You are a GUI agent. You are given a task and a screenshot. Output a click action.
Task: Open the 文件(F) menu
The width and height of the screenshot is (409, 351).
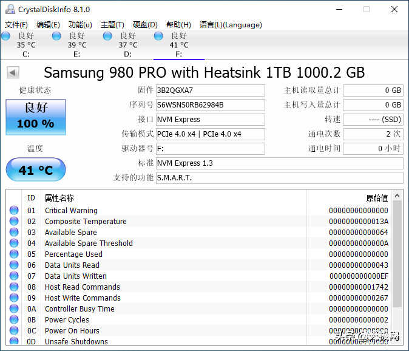(x=16, y=25)
